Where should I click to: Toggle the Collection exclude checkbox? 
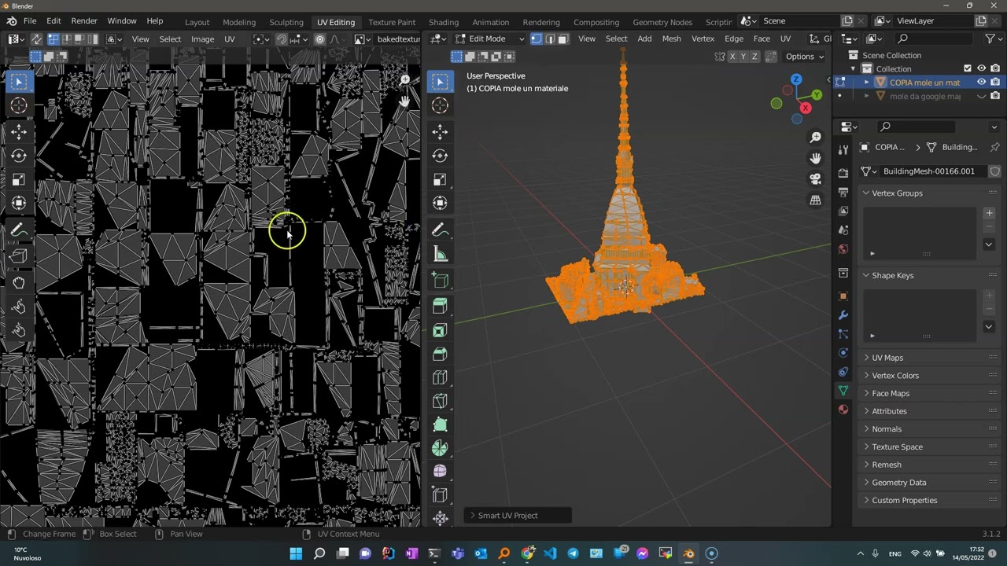[x=968, y=68]
